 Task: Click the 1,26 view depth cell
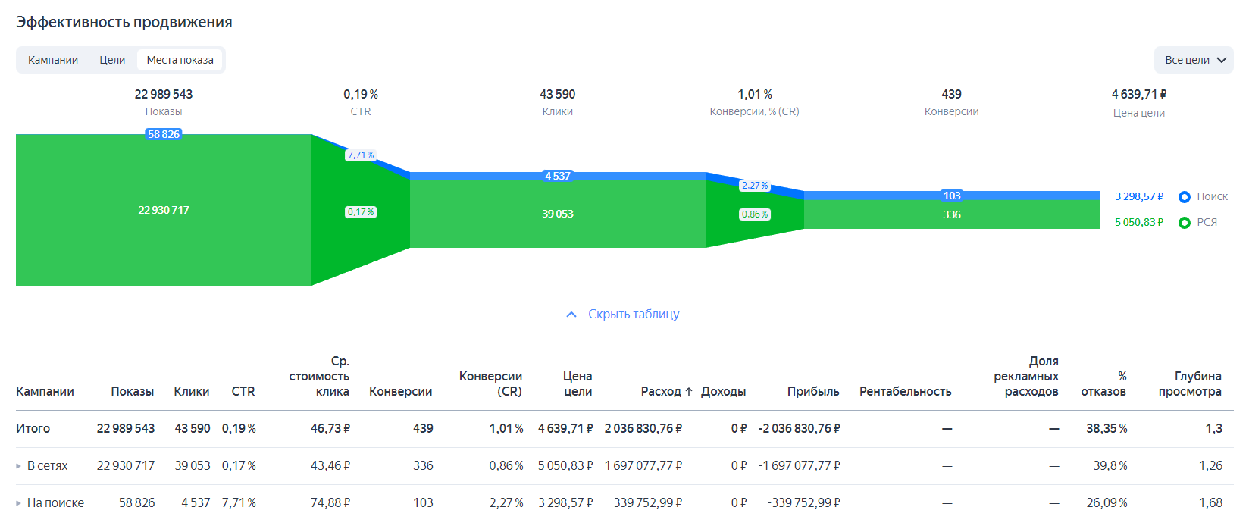[1210, 465]
